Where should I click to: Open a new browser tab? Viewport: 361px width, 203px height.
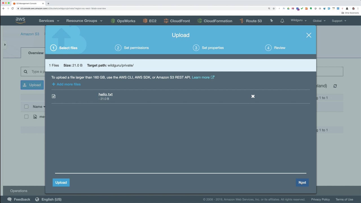pyautogui.click(x=48, y=3)
